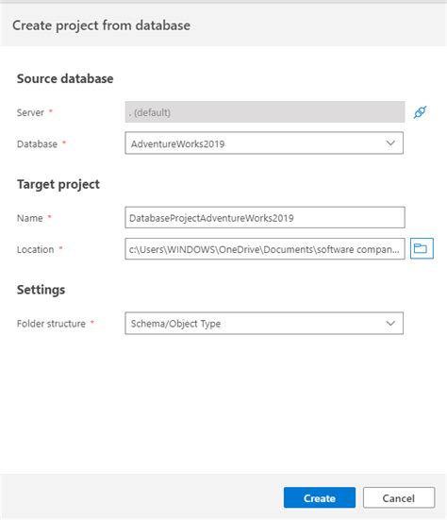Click the Target project heading
The image size is (447, 520).
58,184
